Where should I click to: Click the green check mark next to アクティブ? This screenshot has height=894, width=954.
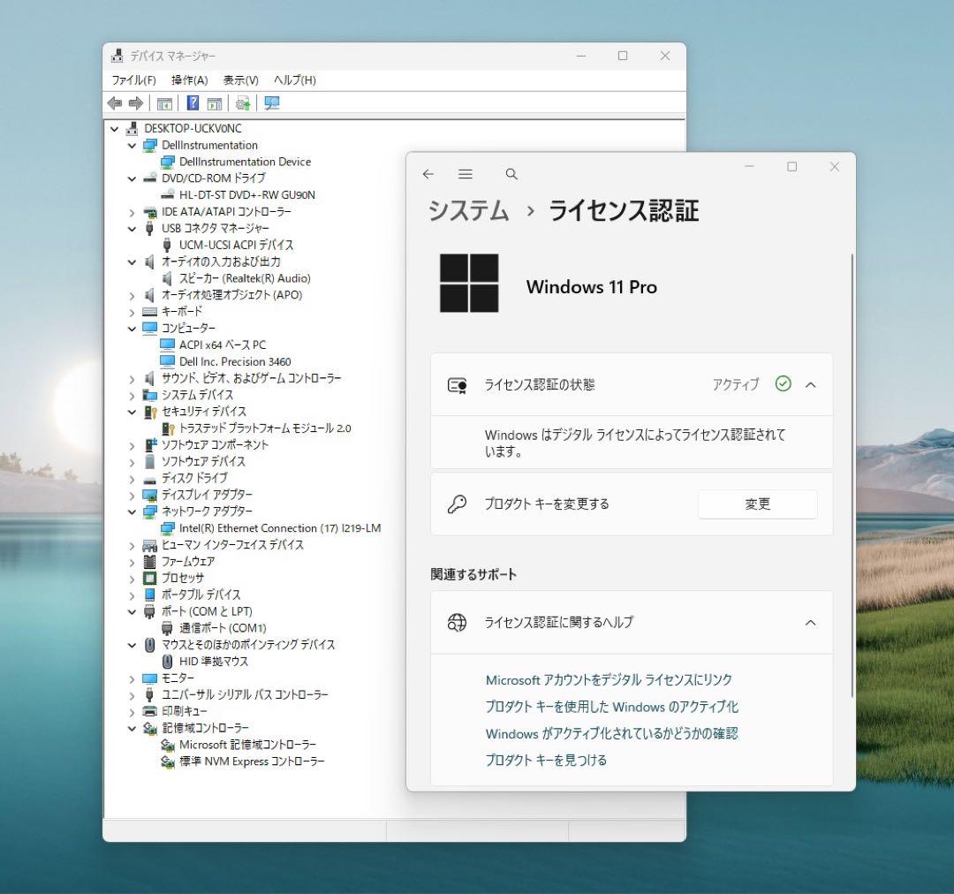(x=783, y=383)
